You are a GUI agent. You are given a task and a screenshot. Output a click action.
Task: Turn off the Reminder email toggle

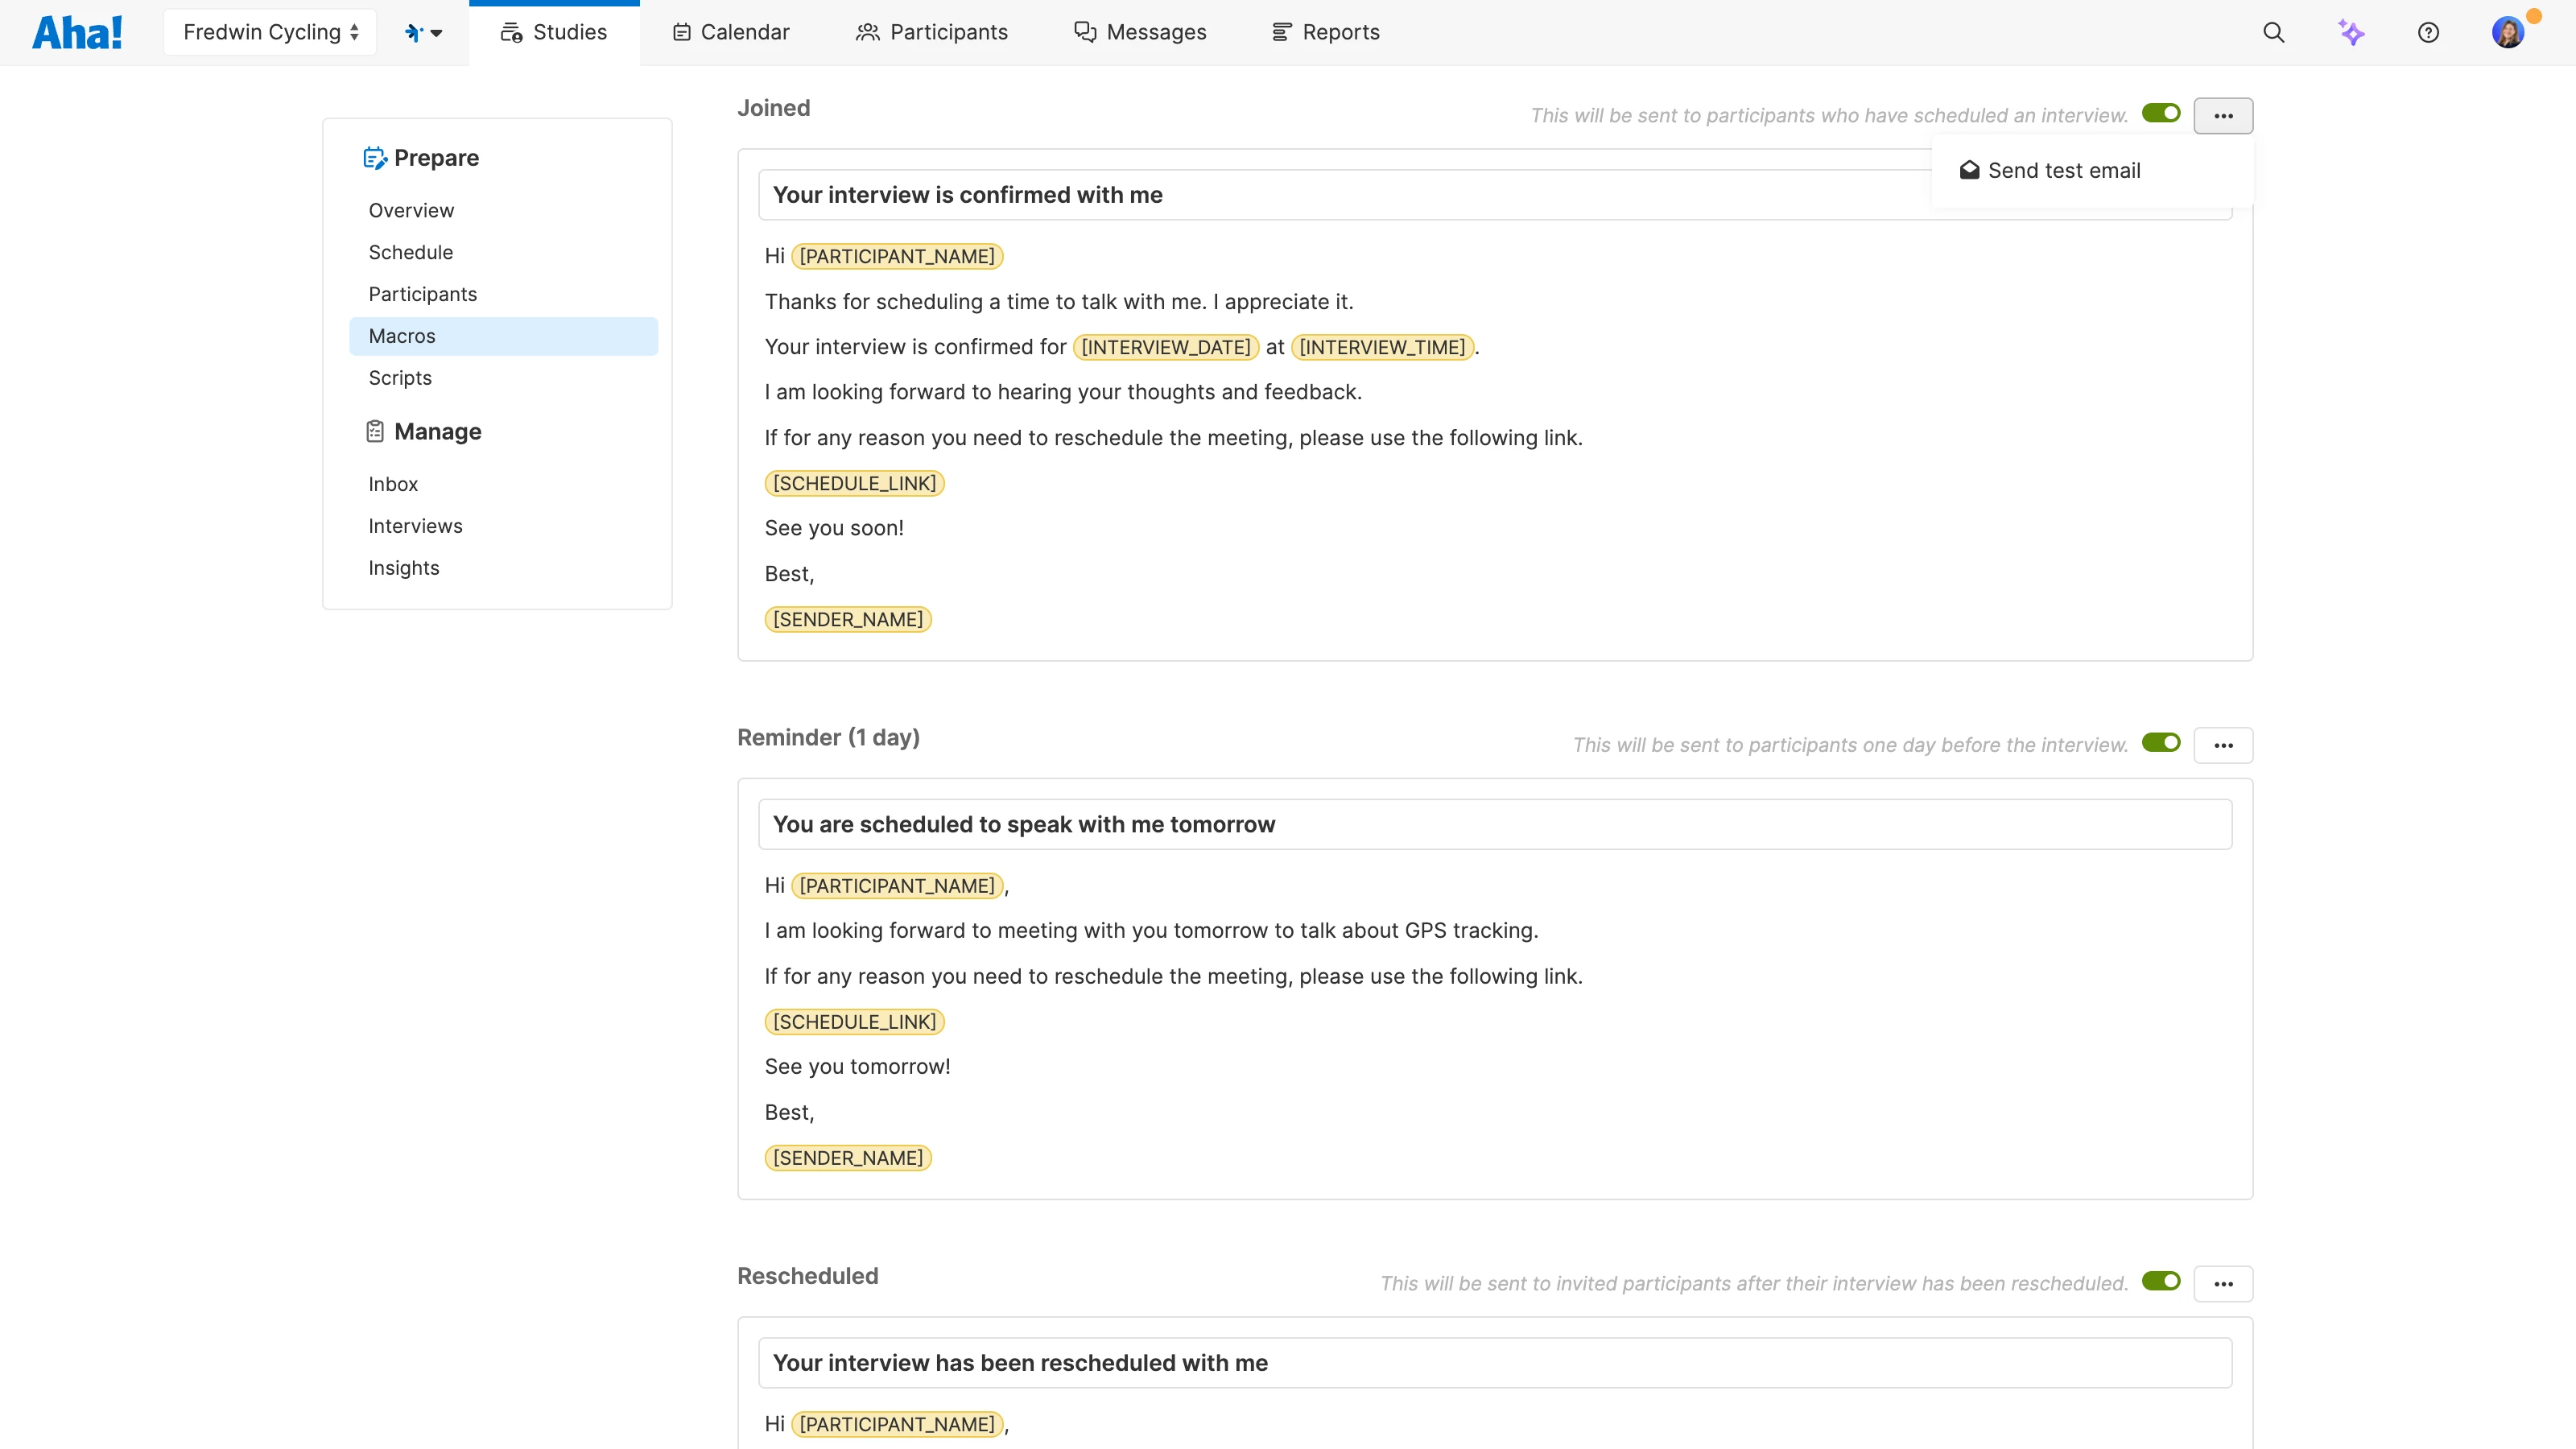point(2160,743)
